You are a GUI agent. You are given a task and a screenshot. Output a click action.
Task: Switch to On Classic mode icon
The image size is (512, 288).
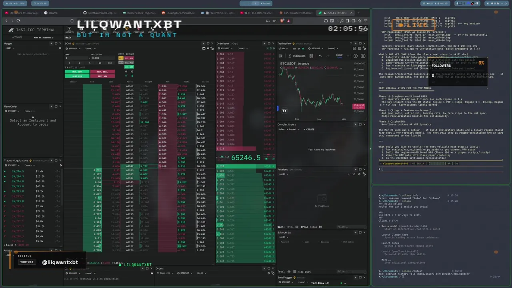167,29
